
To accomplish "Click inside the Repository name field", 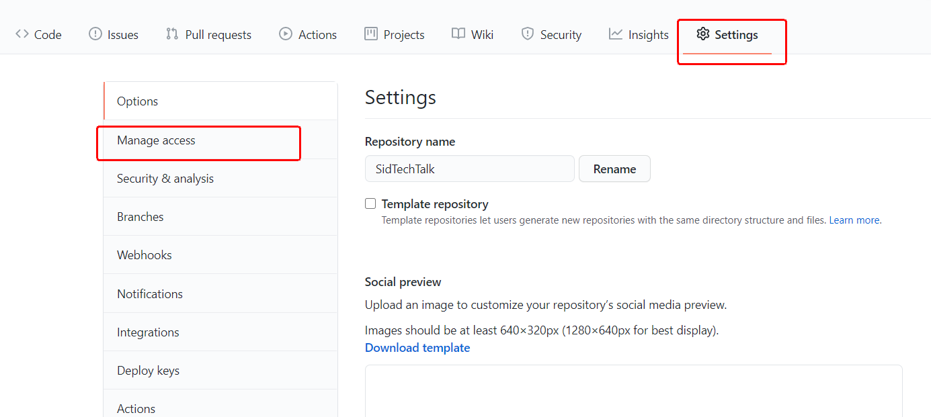I will coord(469,169).
